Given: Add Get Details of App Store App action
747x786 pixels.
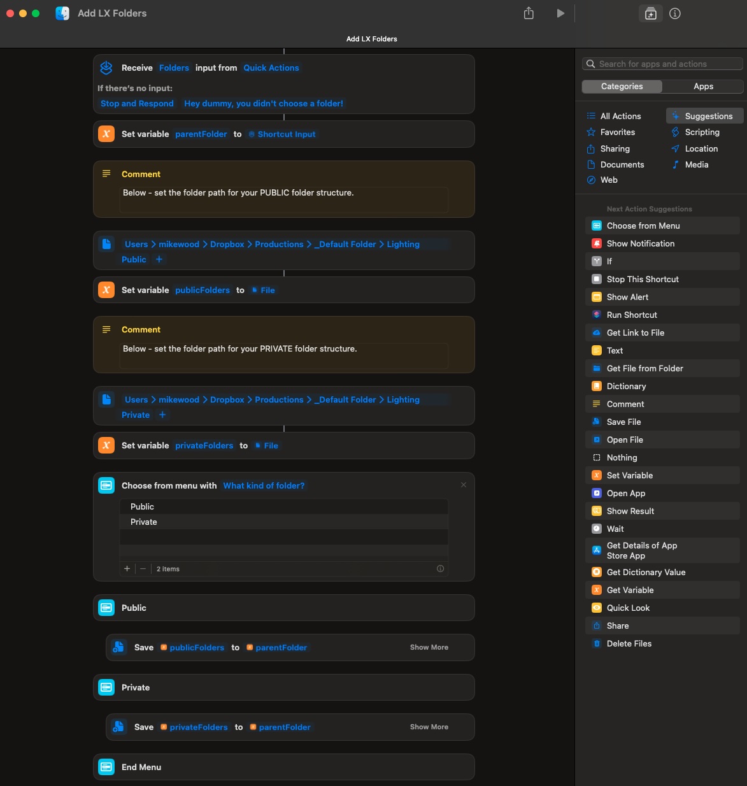Looking at the screenshot, I should click(x=662, y=550).
